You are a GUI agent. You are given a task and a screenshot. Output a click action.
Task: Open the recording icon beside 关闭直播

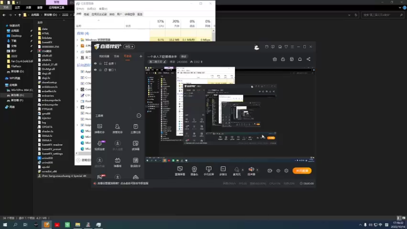tap(270, 170)
